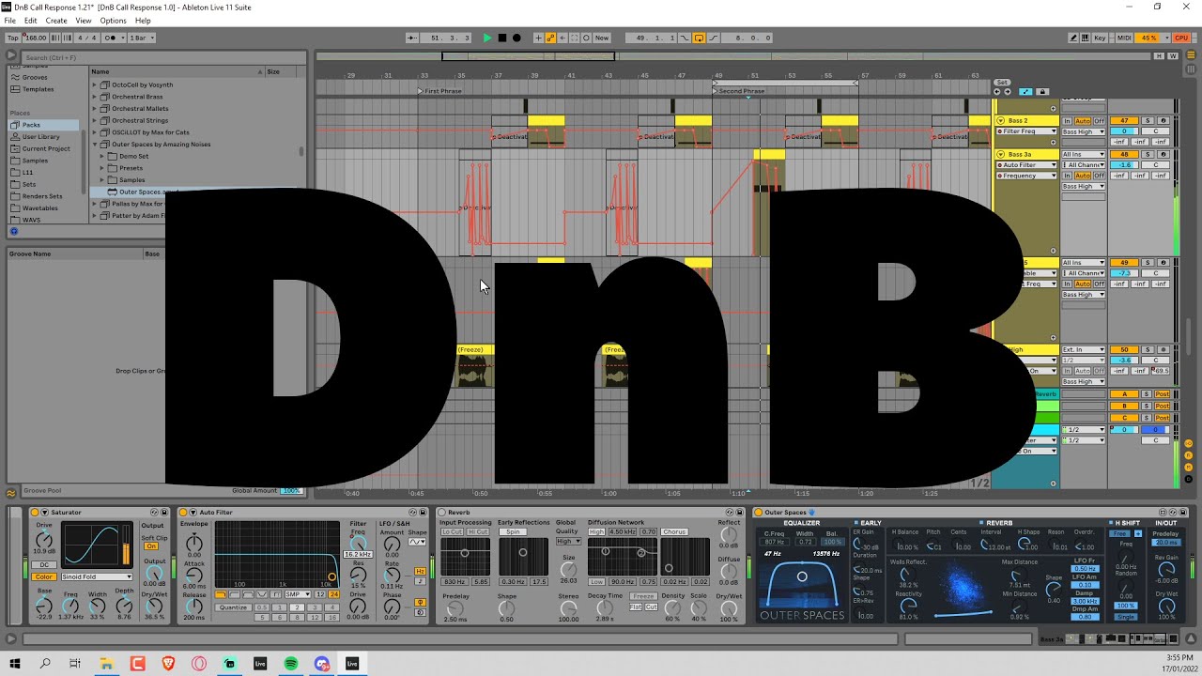Select the low-pass filter type in Auto Filter
1202x676 pixels.
coord(221,594)
